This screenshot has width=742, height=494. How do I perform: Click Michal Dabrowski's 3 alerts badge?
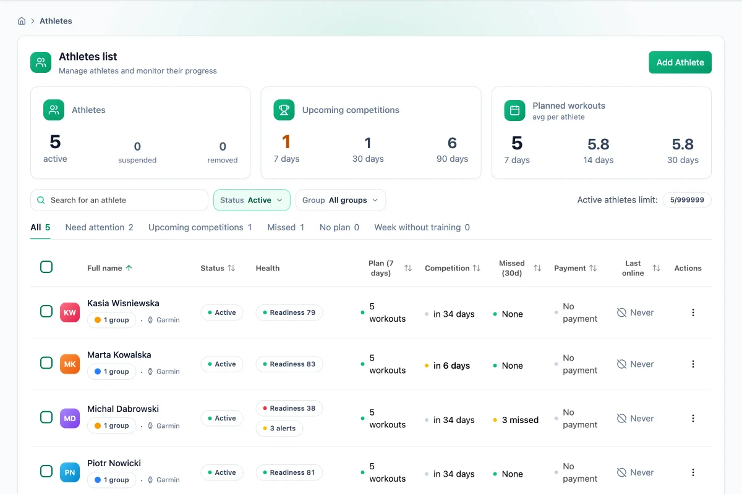click(x=279, y=429)
